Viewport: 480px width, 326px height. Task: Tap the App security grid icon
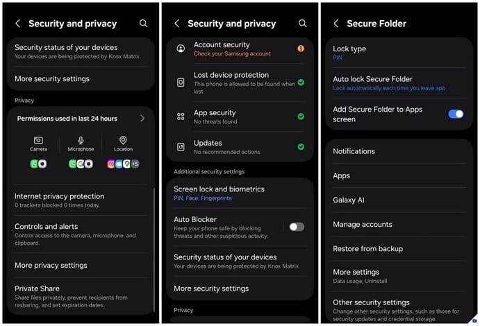[181, 117]
